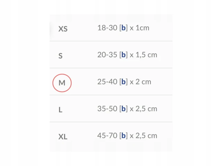
Task: Pick the S size label
Action: 60,56
